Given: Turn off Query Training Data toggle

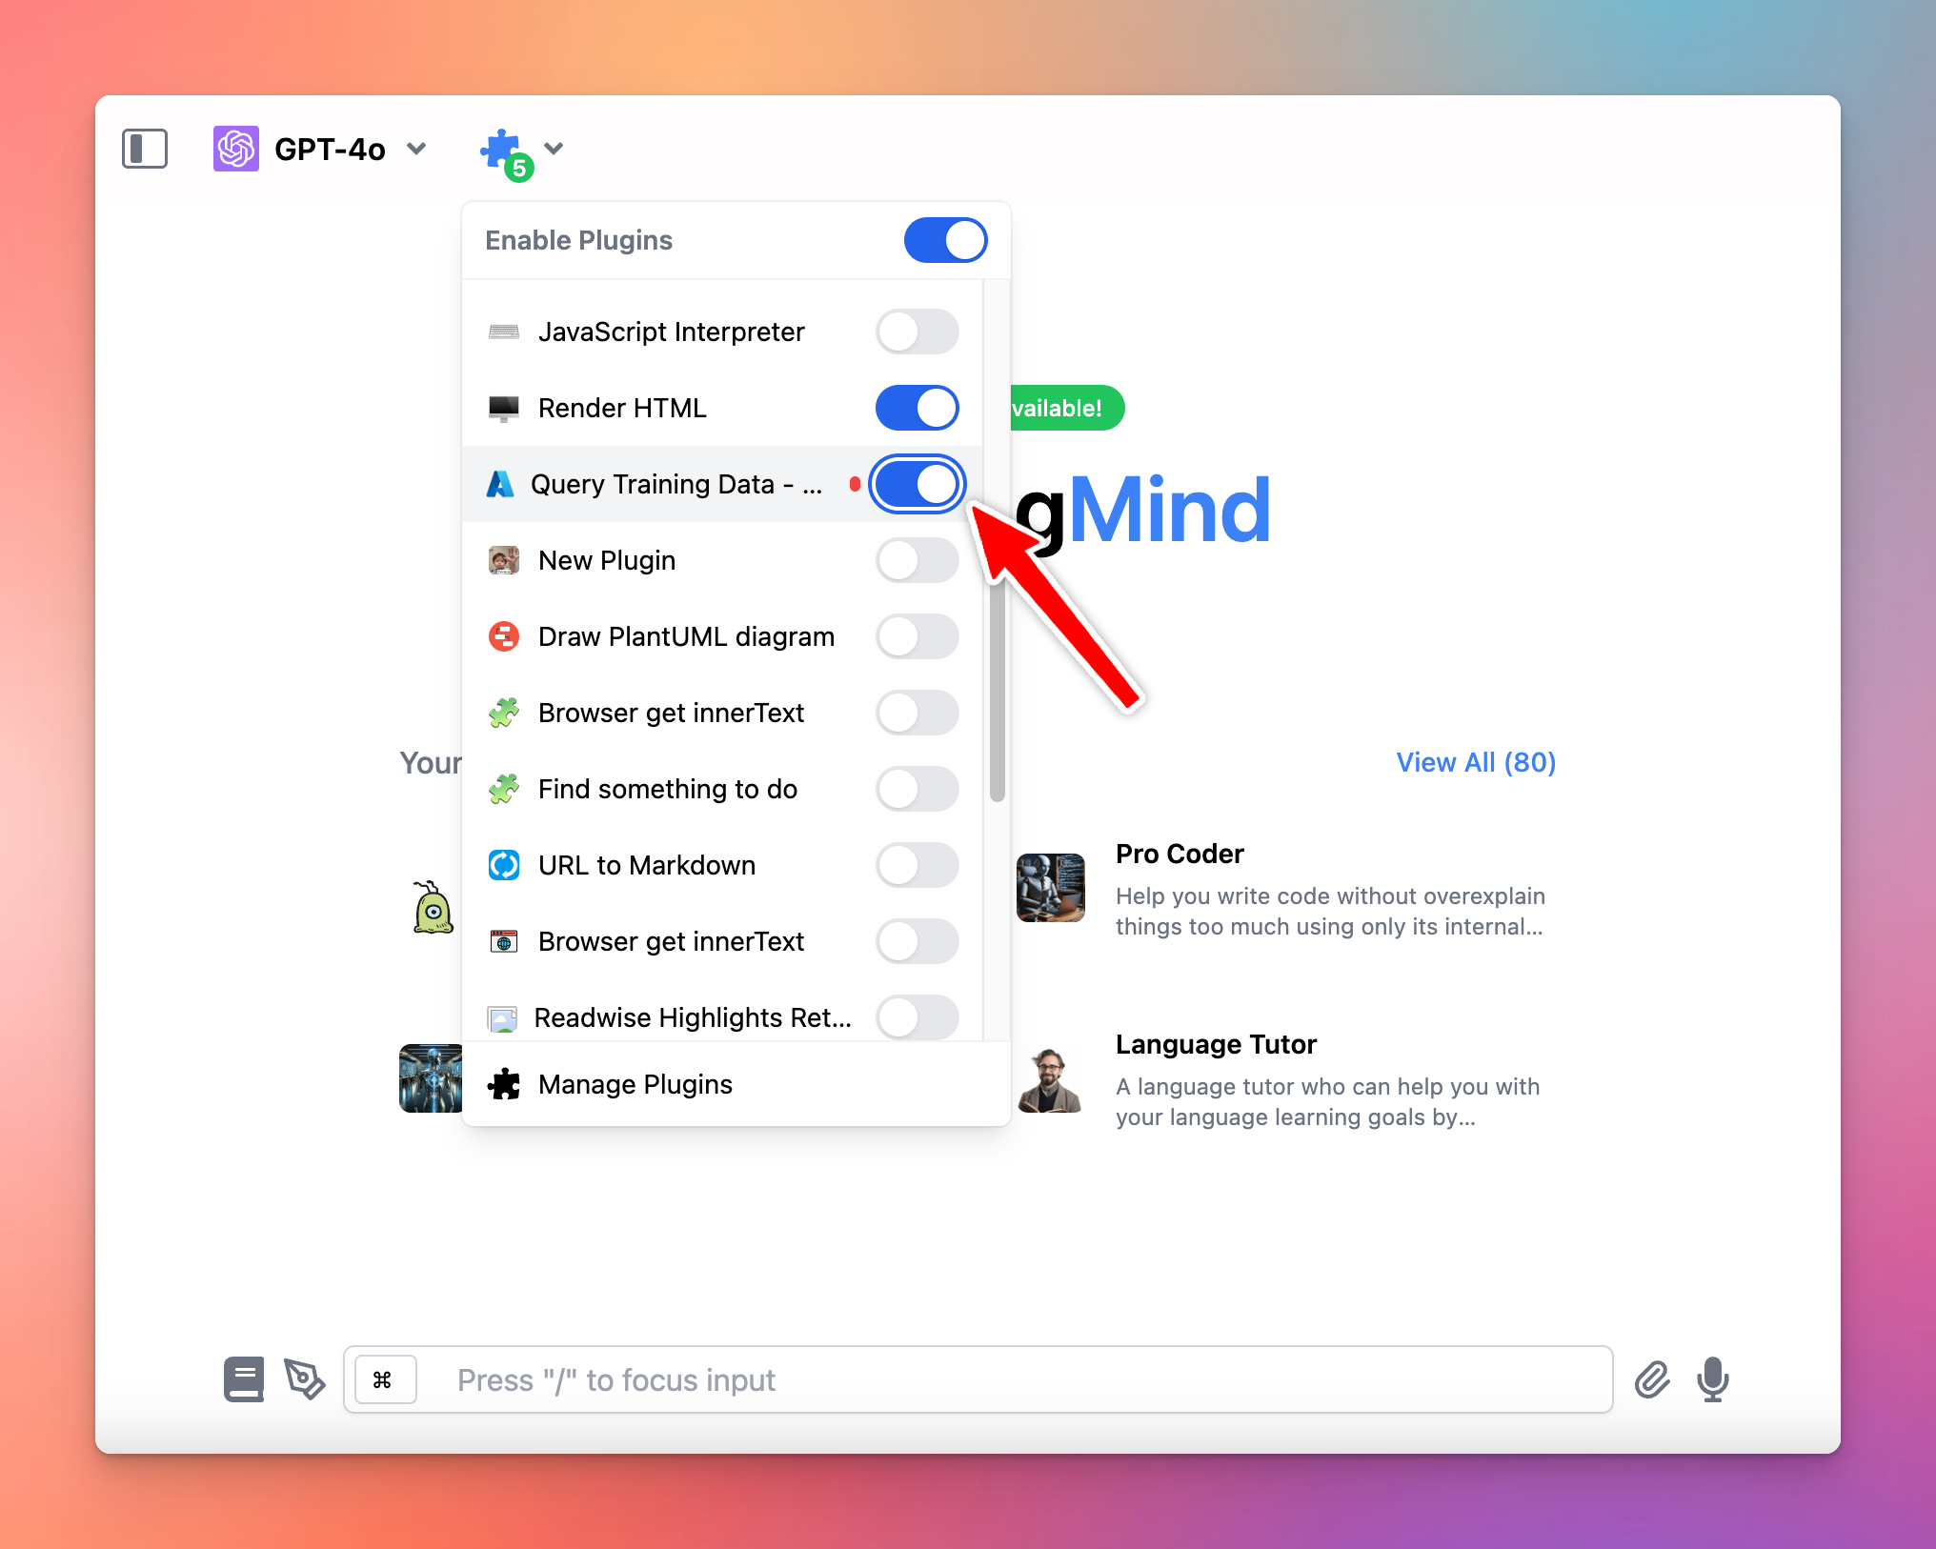Looking at the screenshot, I should (917, 484).
